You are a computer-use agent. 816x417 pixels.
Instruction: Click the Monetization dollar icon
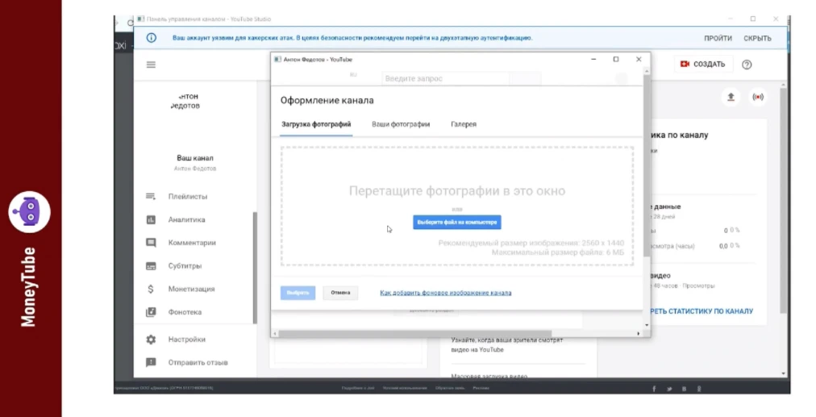point(151,289)
